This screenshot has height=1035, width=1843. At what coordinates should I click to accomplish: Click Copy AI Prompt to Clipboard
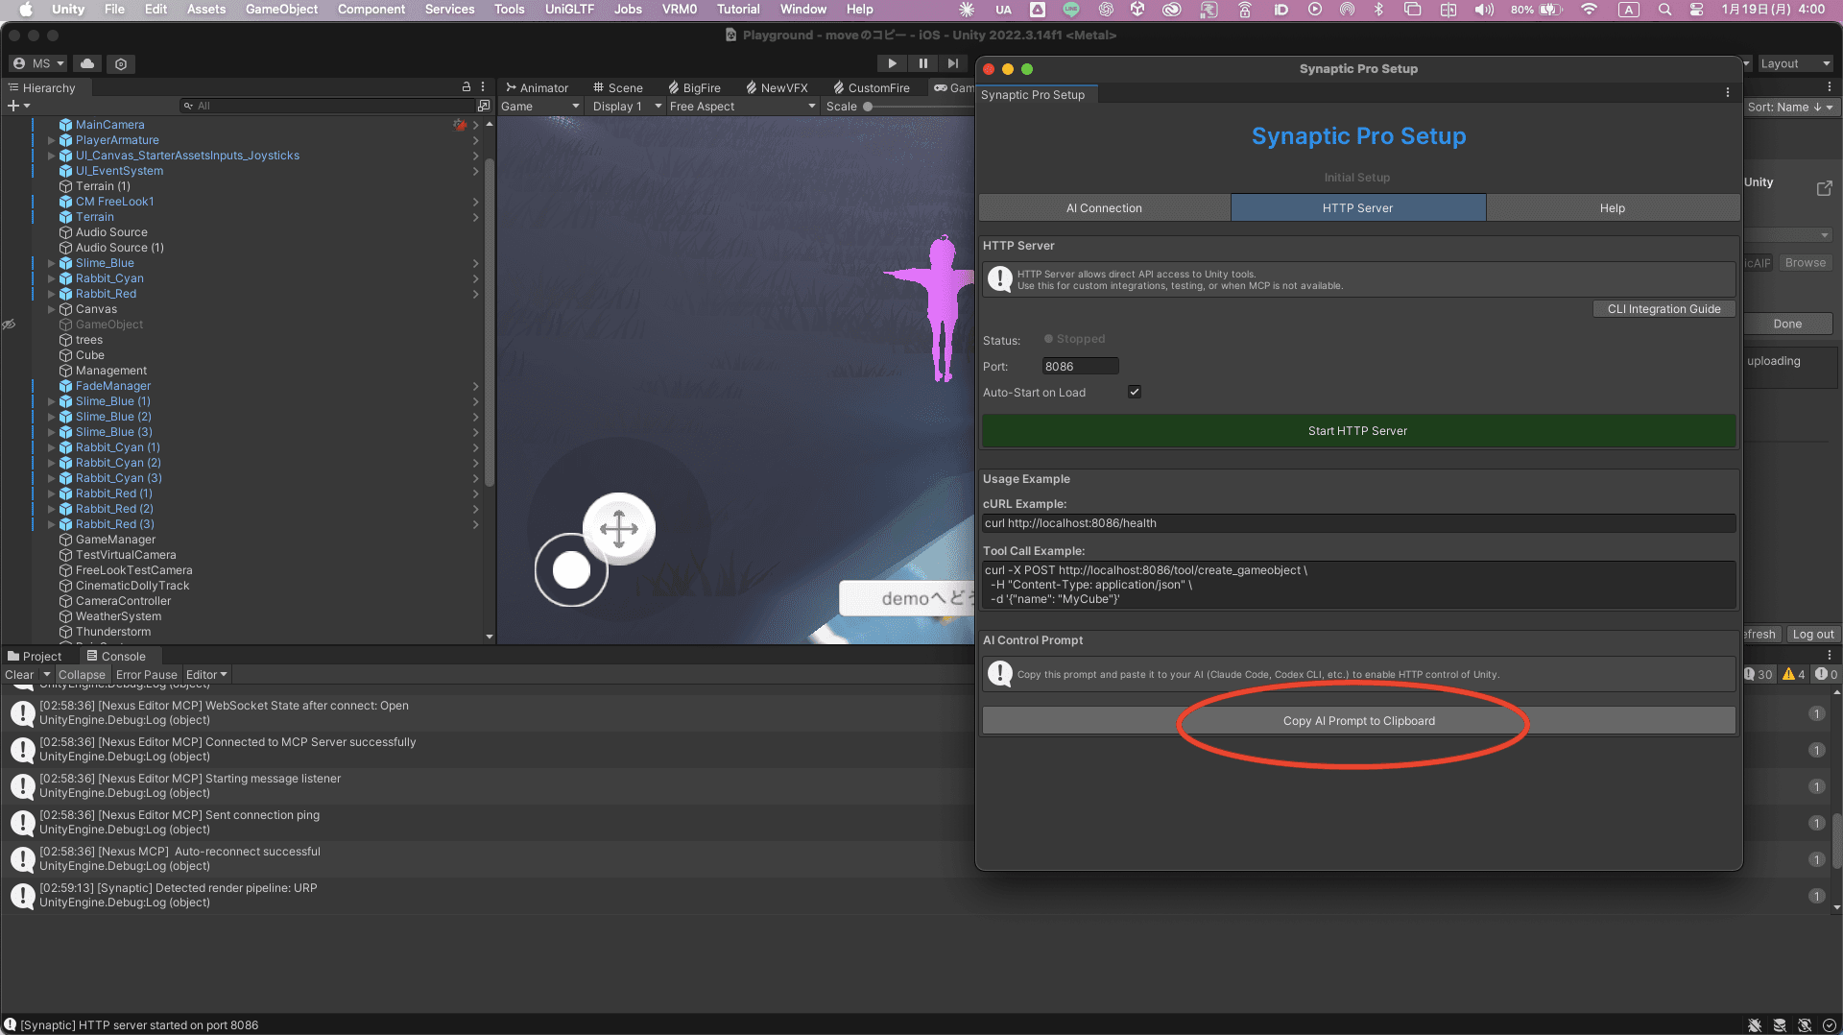coord(1356,720)
